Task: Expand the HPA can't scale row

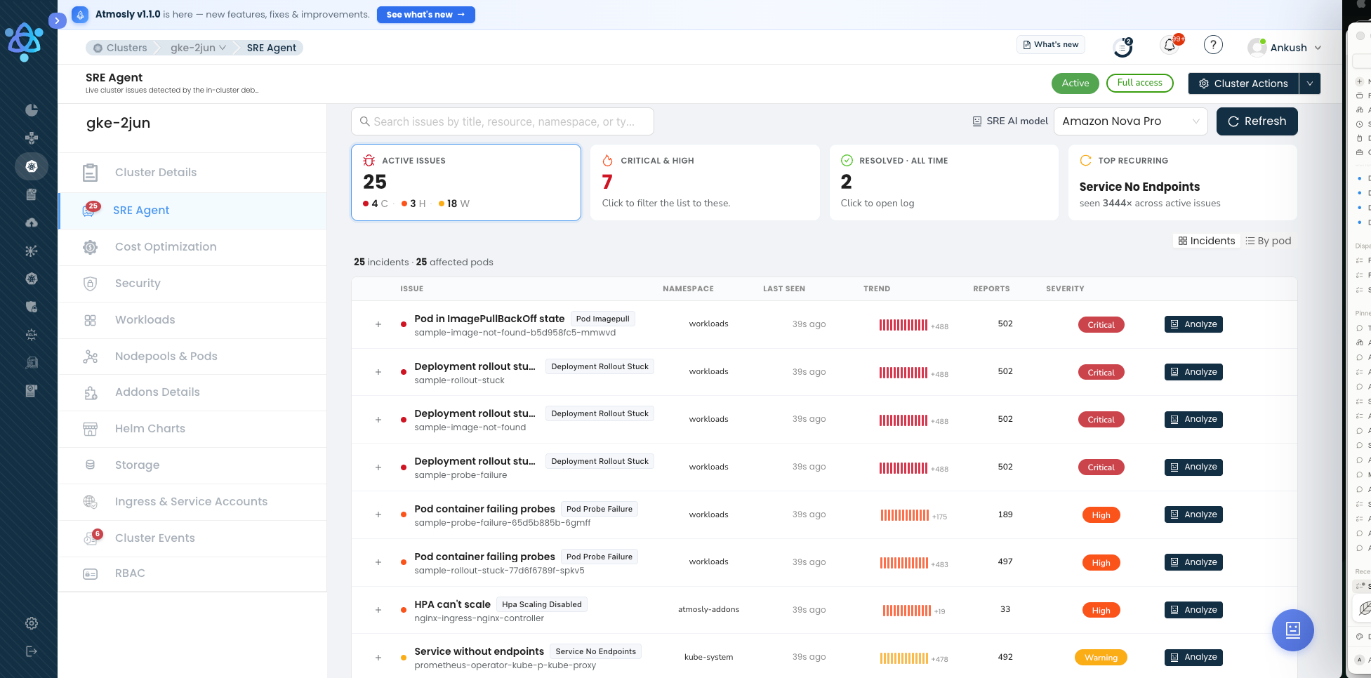Action: [378, 610]
